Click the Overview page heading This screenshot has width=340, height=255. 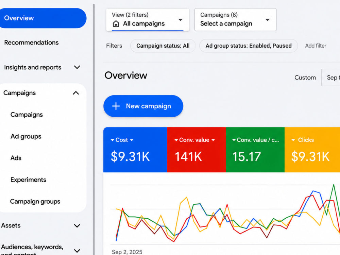point(126,75)
